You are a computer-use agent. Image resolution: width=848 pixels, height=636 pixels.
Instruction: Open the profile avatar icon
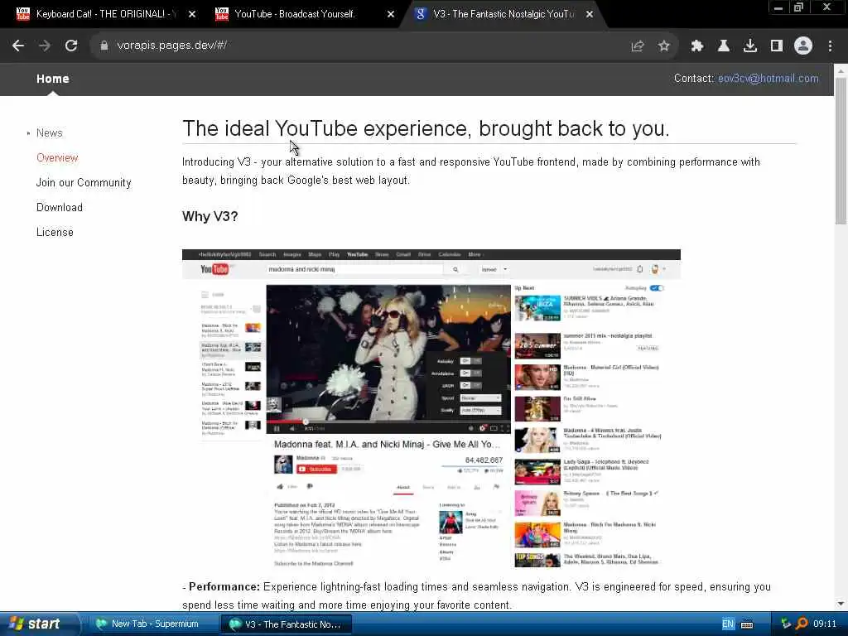point(803,46)
